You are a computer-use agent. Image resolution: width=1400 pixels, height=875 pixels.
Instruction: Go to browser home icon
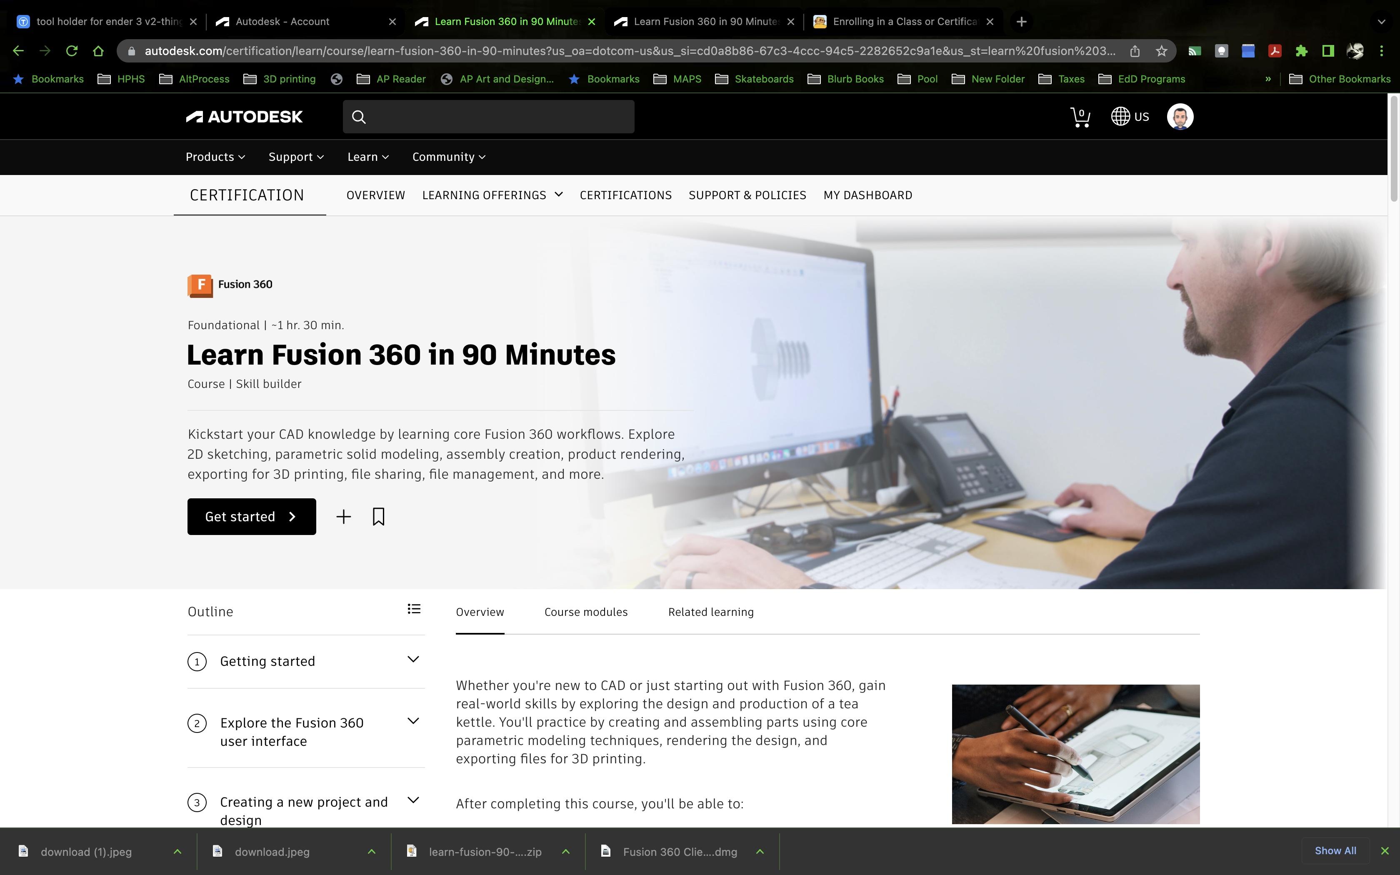98,51
